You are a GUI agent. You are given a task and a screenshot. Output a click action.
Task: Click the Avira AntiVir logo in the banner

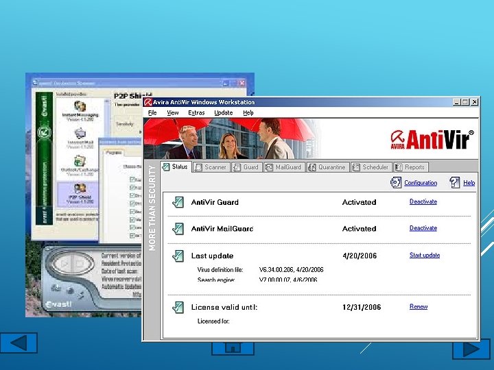pos(432,139)
